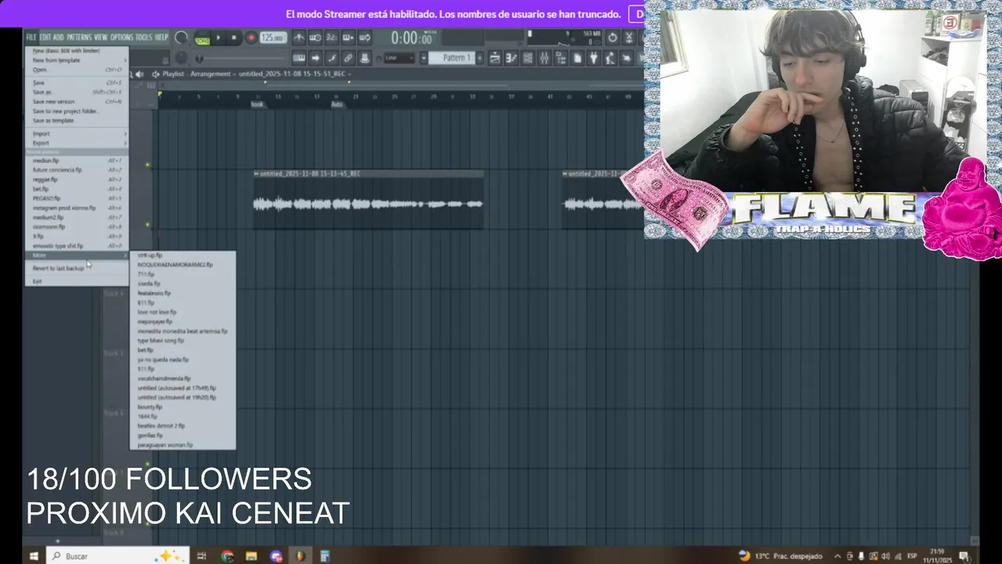This screenshot has height=564, width=1002.
Task: Click the tempo tapper icon
Action: click(x=610, y=58)
